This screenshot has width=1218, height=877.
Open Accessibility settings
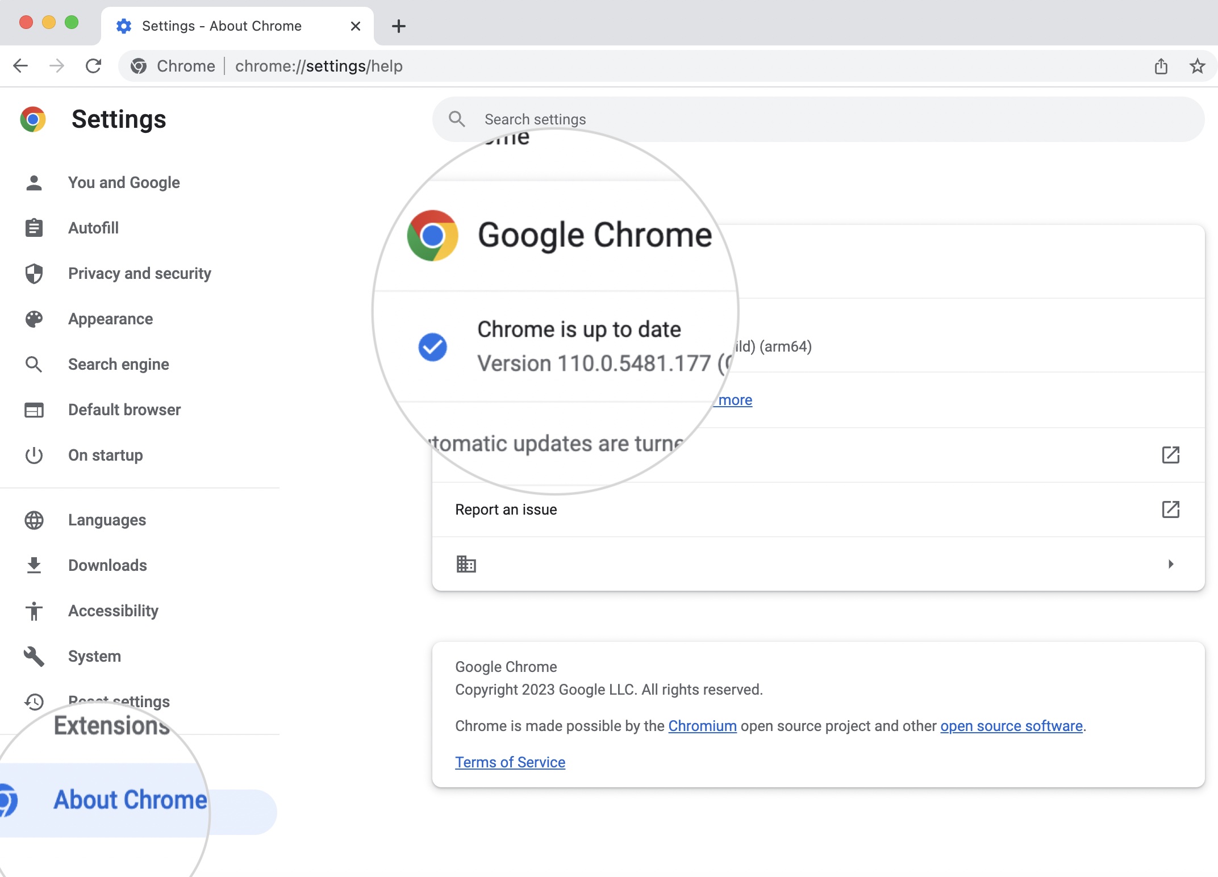pyautogui.click(x=113, y=611)
